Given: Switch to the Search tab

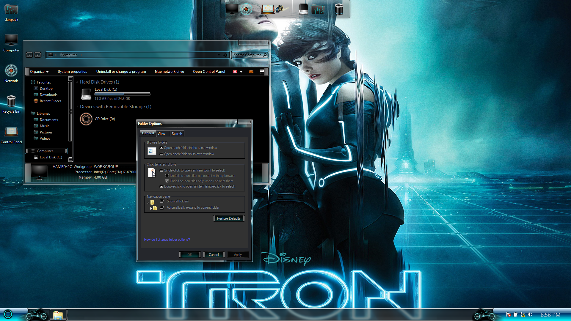Looking at the screenshot, I should click(177, 134).
